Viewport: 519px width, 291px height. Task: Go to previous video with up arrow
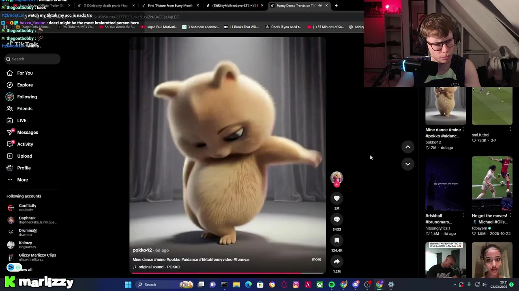408,147
